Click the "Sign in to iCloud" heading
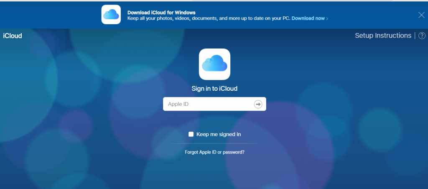The width and height of the screenshot is (428, 189). coord(214,89)
